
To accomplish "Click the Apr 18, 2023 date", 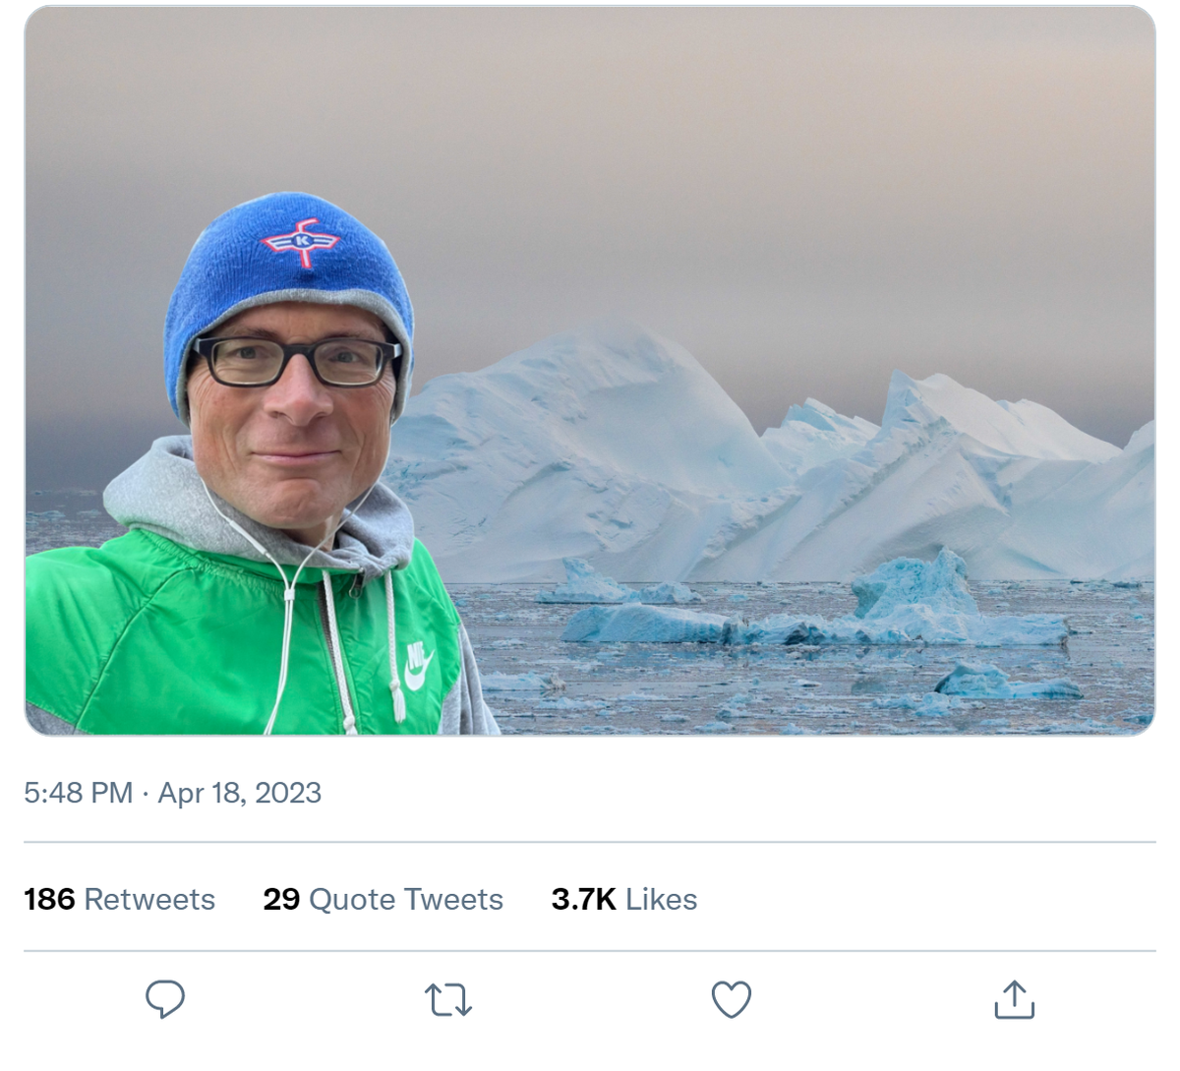I will point(239,793).
